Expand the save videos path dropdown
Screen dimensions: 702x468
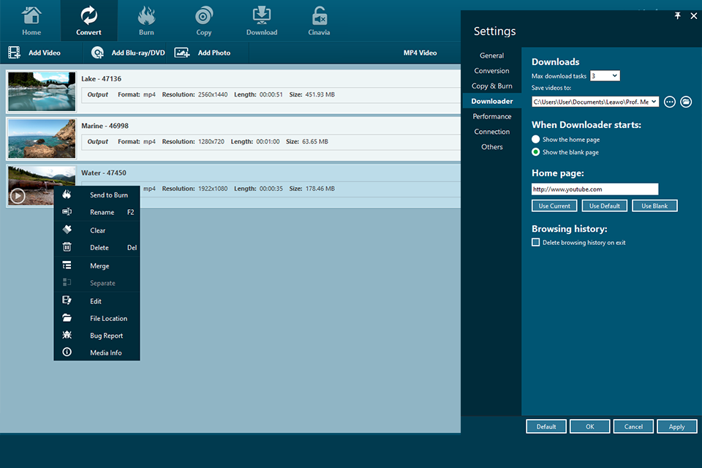coord(595,102)
